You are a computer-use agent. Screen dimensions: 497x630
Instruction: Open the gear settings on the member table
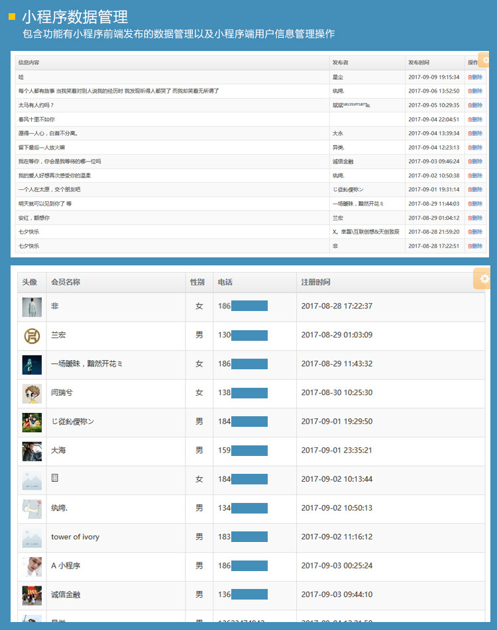[x=484, y=279]
